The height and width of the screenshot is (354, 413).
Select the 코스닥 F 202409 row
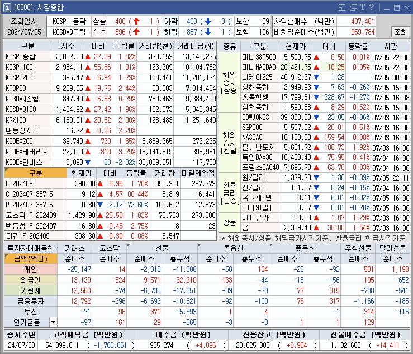[110, 215]
